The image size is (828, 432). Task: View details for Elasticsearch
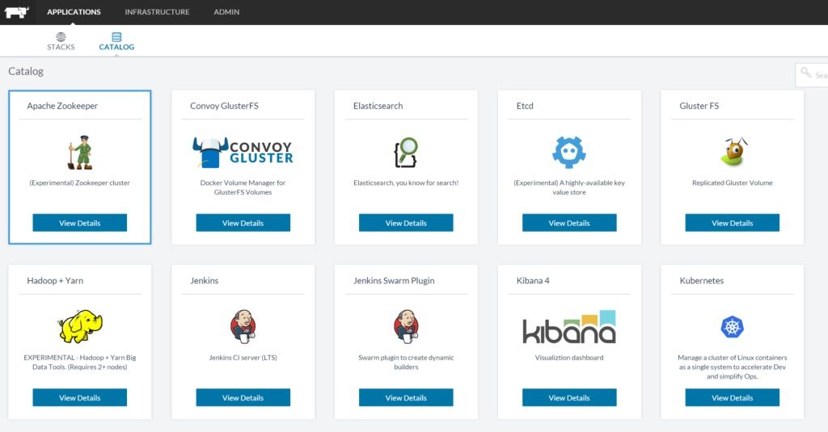tap(406, 223)
